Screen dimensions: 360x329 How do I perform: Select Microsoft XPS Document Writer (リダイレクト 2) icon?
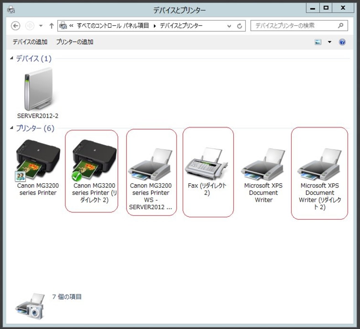click(x=320, y=164)
